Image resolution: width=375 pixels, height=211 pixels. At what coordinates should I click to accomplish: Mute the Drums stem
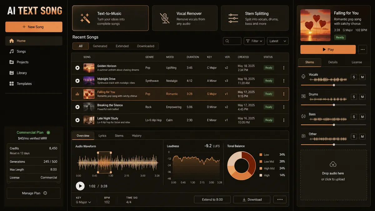(362, 97)
